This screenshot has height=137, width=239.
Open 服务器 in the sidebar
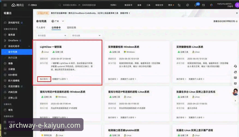[x=11, y=35]
